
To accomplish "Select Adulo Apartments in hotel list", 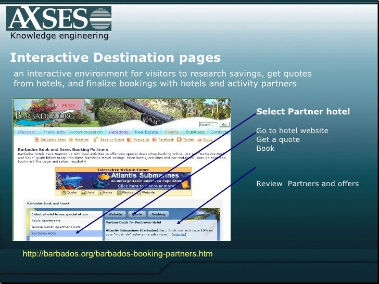I will click(x=66, y=221).
